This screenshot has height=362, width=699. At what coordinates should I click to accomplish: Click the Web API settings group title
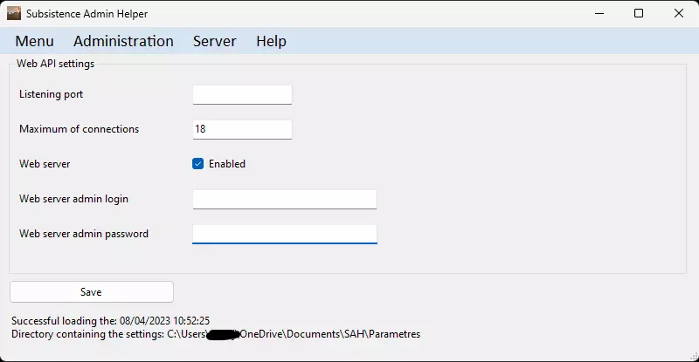click(55, 64)
